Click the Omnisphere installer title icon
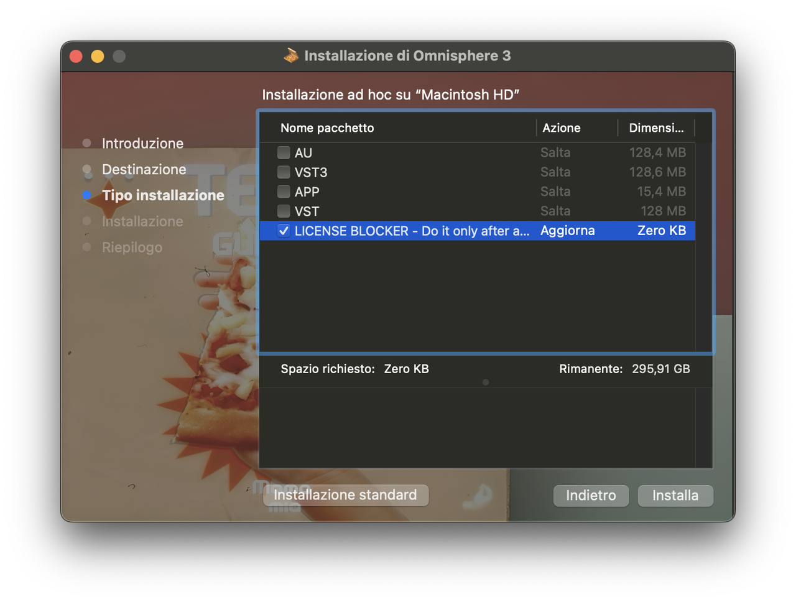This screenshot has width=796, height=602. (291, 55)
